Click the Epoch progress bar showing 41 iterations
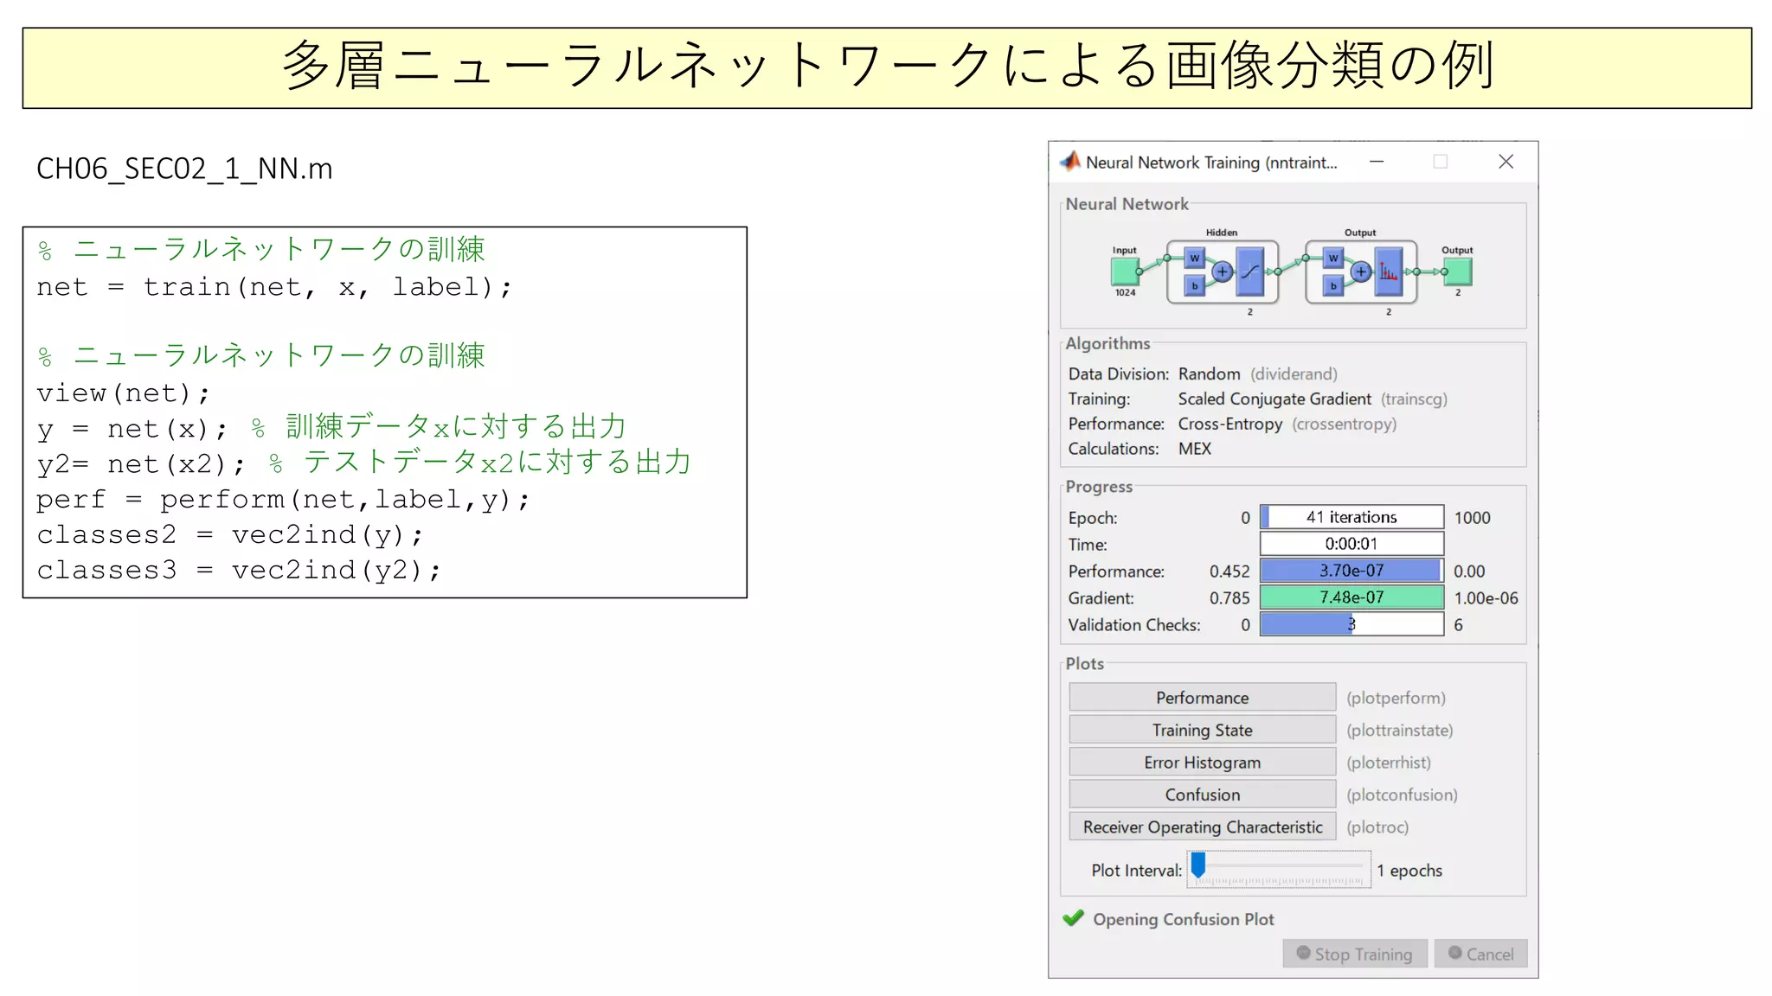Viewport: 1772px width, 996px height. pyautogui.click(x=1351, y=517)
